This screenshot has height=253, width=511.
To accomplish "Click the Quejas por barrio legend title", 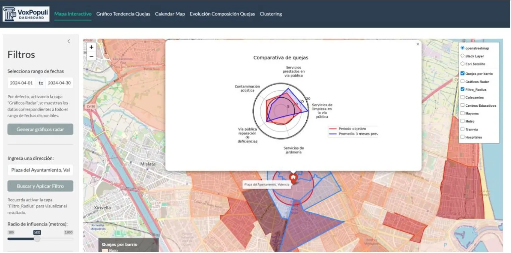I will pyautogui.click(x=119, y=245).
